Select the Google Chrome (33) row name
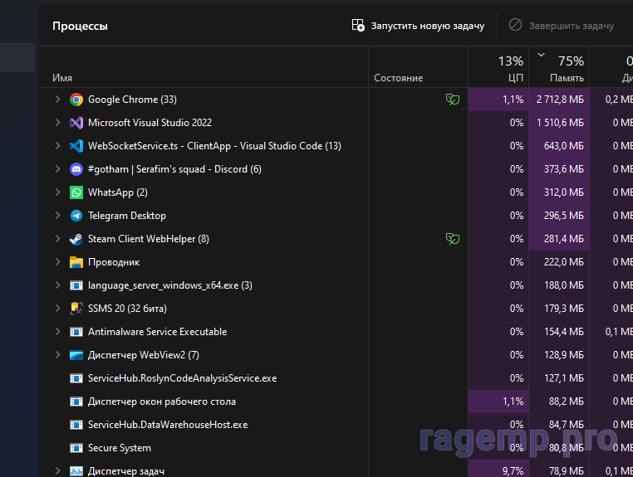Screen dimensions: 633x477 tap(132, 100)
